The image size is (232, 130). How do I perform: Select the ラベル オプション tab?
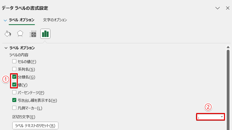pyautogui.click(x=22, y=20)
